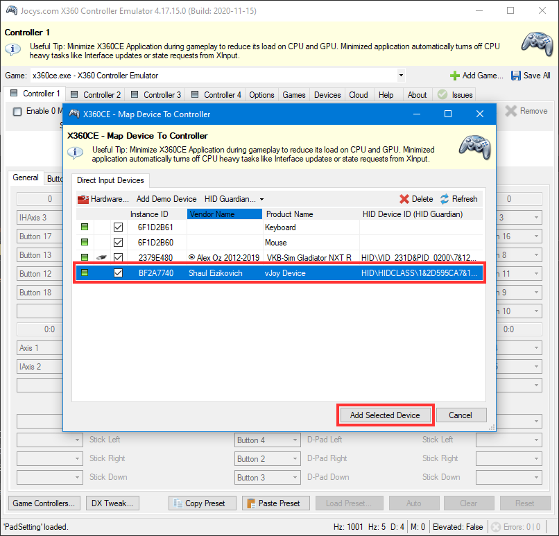Click the Save All floppy disk icon
The image size is (559, 536).
tap(515, 76)
